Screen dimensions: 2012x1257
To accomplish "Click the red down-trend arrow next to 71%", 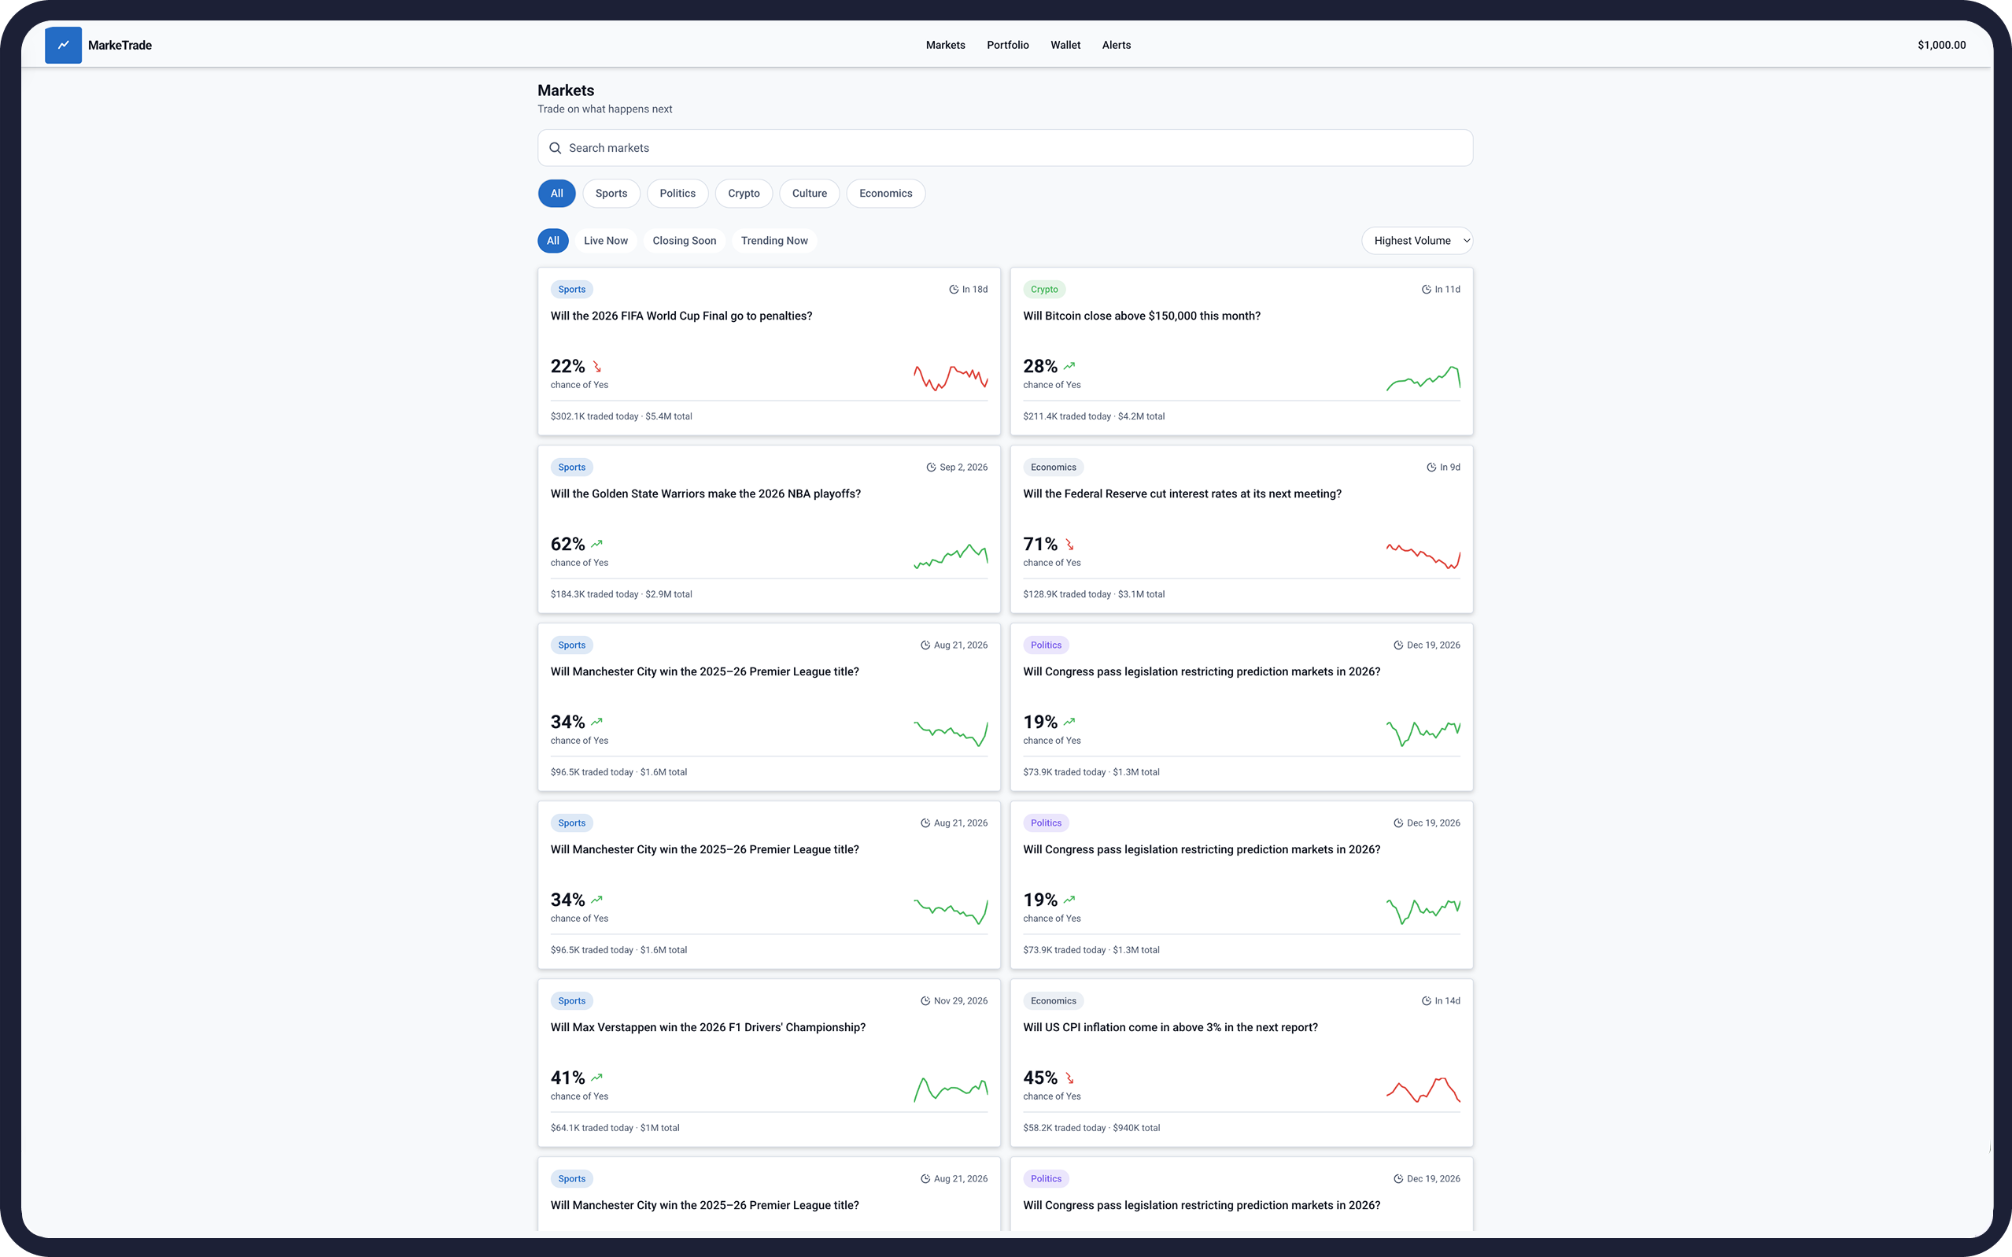I will 1069,545.
